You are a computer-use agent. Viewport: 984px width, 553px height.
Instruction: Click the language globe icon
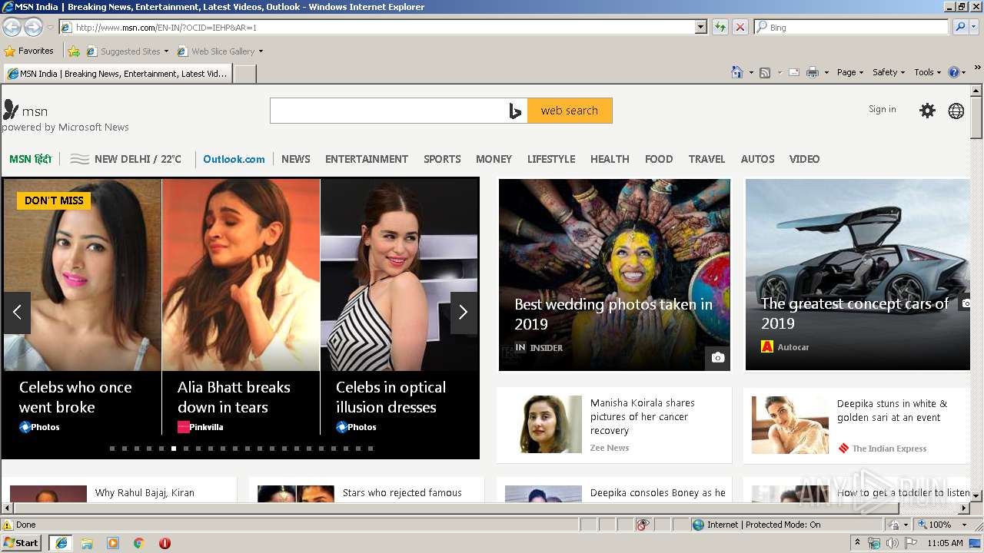pyautogui.click(x=956, y=111)
